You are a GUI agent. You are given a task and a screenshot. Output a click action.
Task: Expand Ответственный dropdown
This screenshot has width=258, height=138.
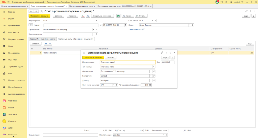[x=163, y=135]
